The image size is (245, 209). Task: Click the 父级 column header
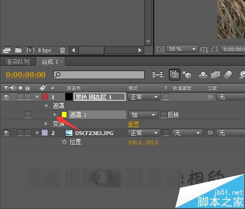tap(212, 88)
